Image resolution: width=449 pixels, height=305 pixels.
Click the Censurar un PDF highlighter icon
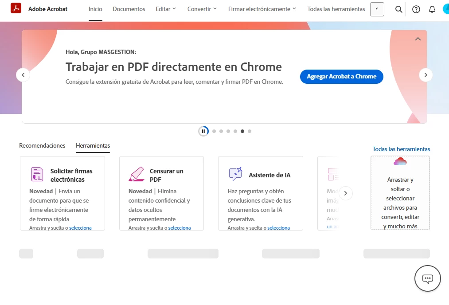(x=137, y=174)
